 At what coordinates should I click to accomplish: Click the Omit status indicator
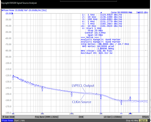click(x=81, y=117)
